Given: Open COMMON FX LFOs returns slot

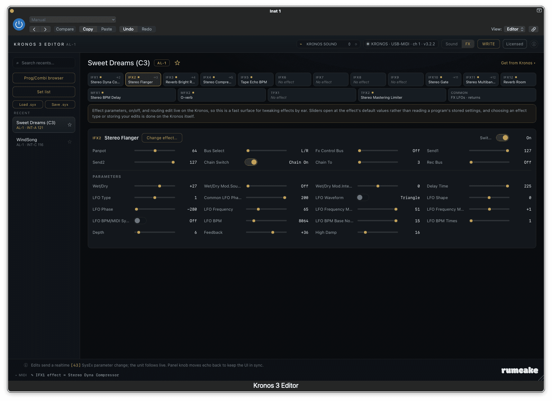Looking at the screenshot, I should coord(492,95).
